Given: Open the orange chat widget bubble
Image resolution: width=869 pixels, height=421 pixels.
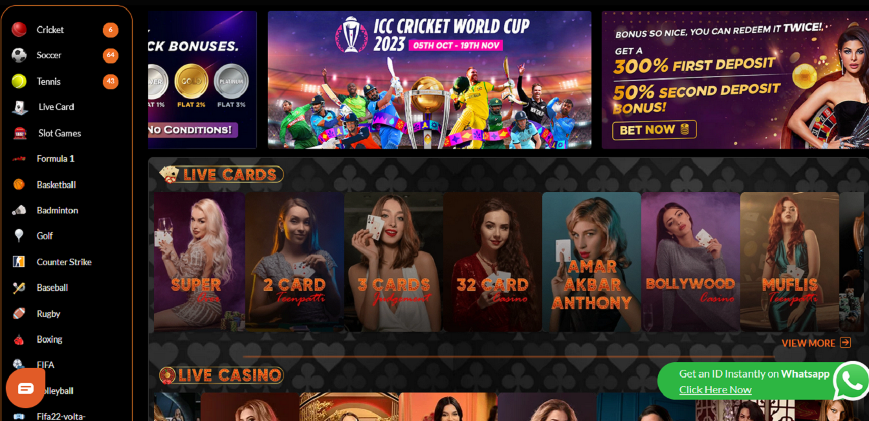Looking at the screenshot, I should click(26, 388).
